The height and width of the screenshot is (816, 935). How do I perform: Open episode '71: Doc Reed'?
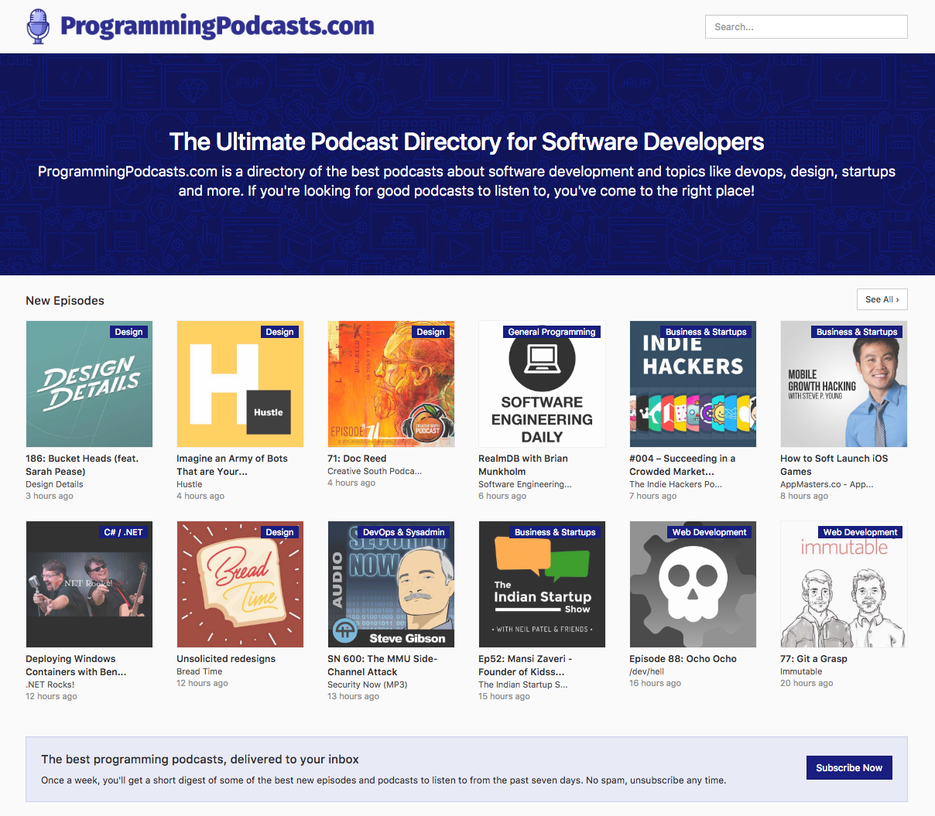(x=357, y=459)
